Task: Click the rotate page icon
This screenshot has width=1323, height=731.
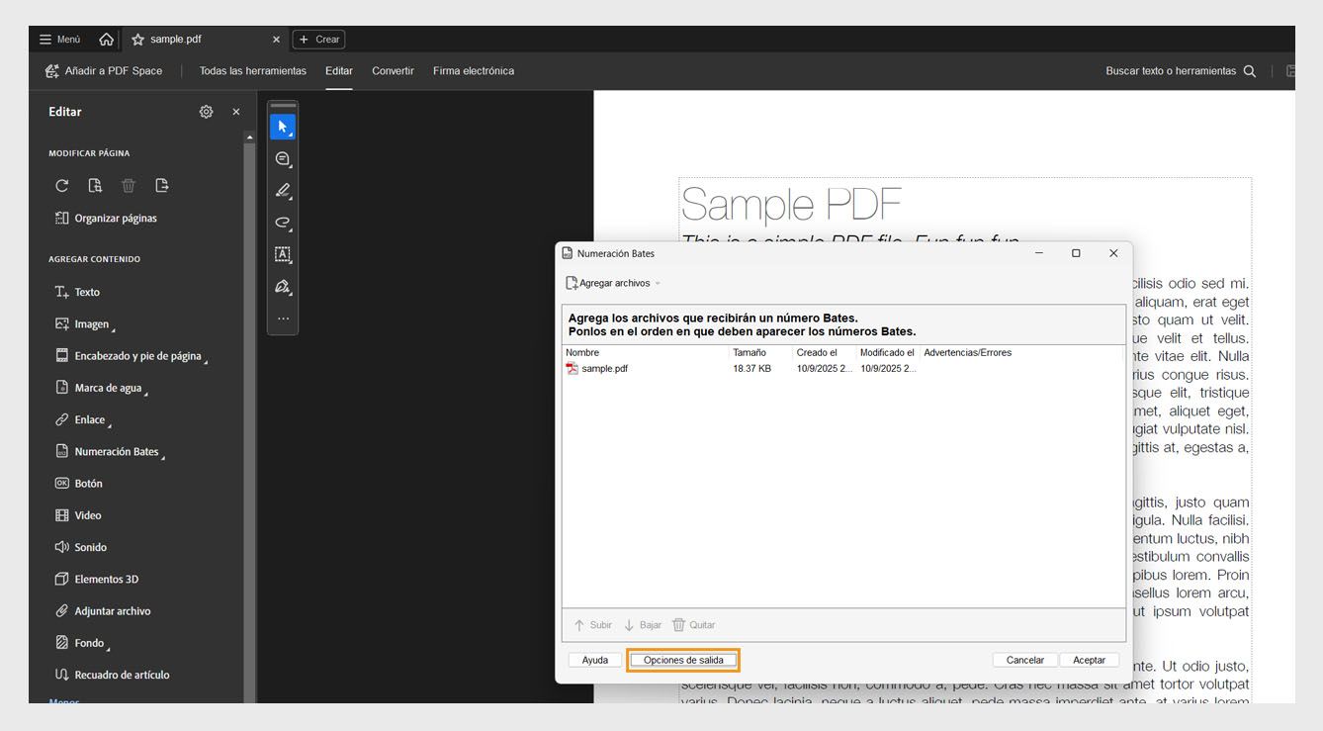Action: tap(62, 185)
